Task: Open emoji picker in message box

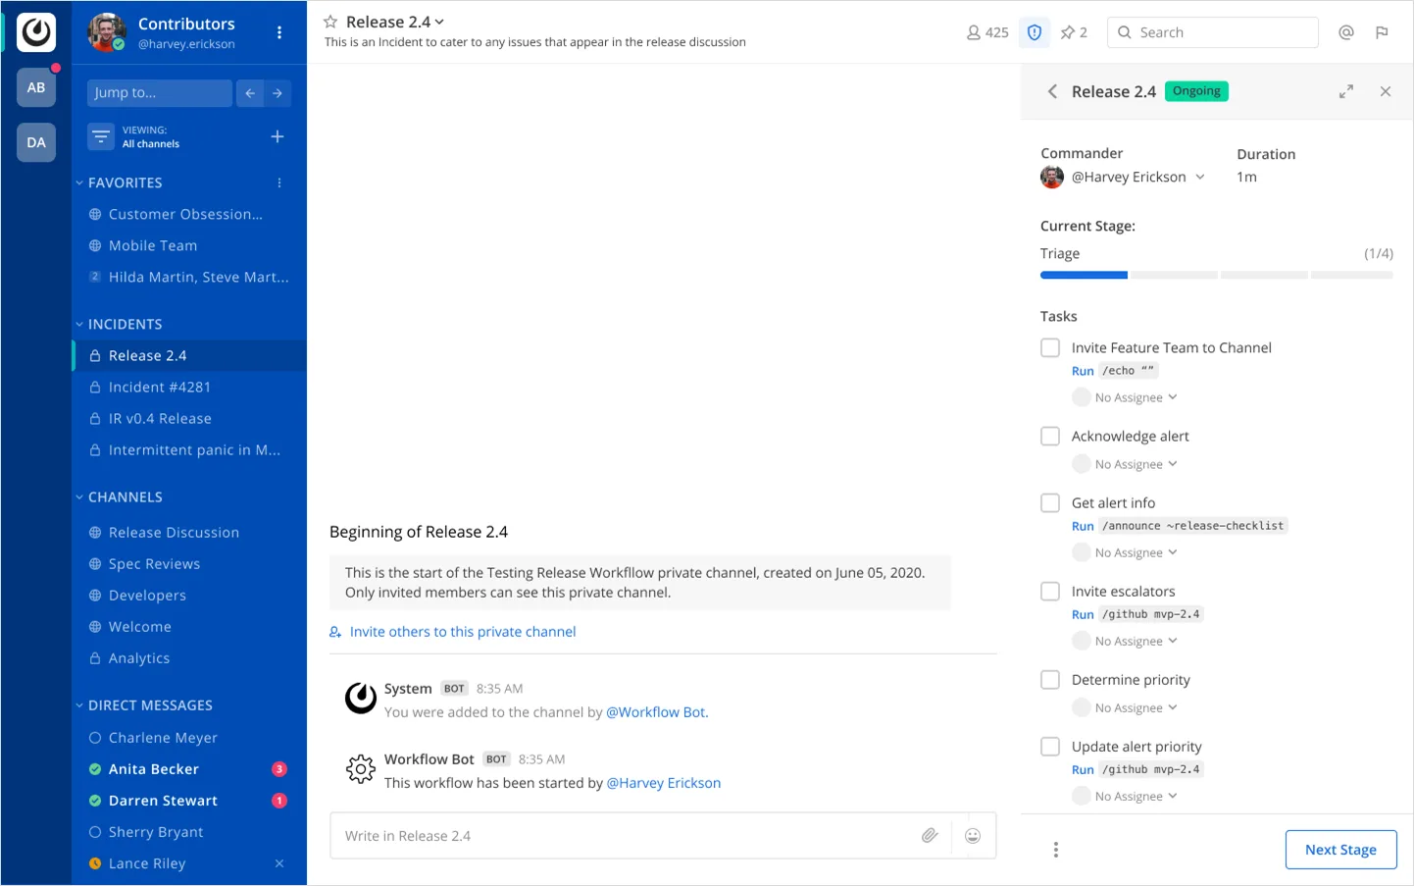Action: click(x=973, y=836)
